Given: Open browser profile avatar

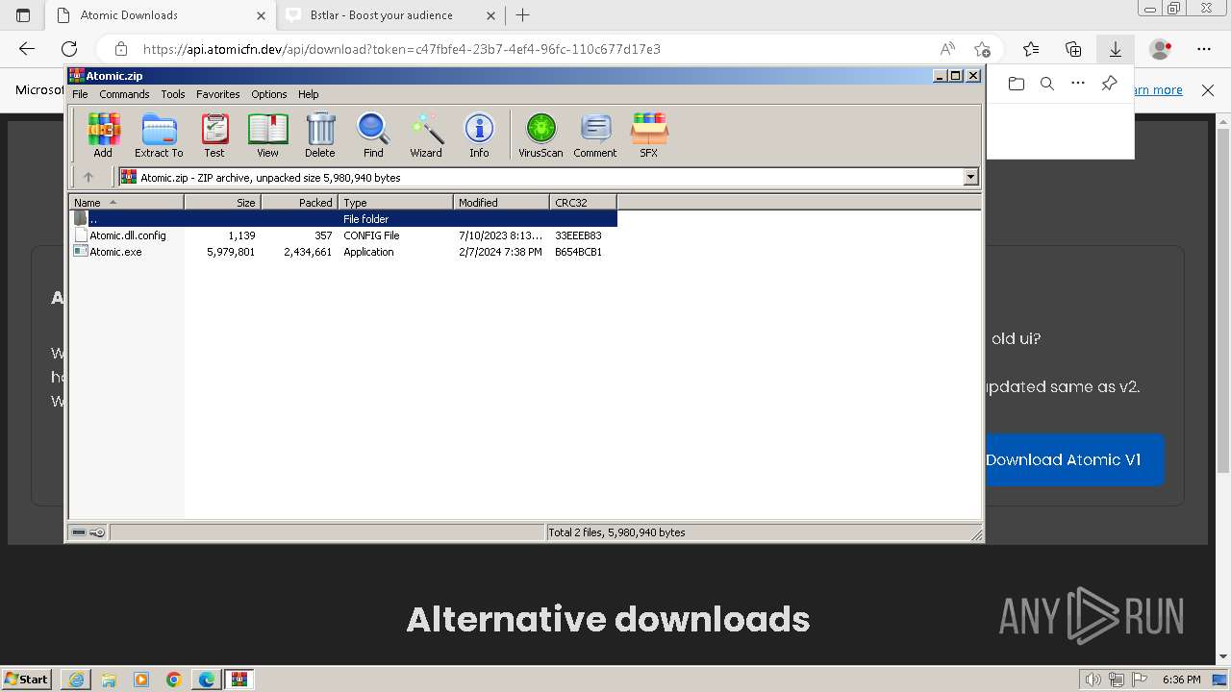Looking at the screenshot, I should (x=1161, y=49).
